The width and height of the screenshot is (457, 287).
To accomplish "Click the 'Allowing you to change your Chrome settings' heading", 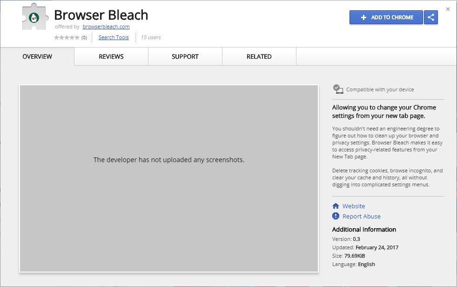I will point(384,111).
